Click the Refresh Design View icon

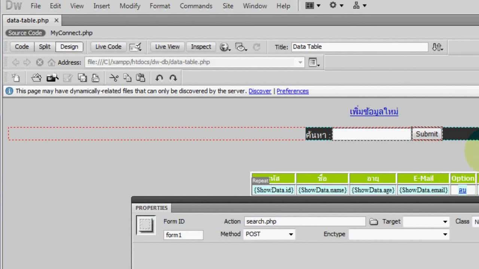(257, 47)
